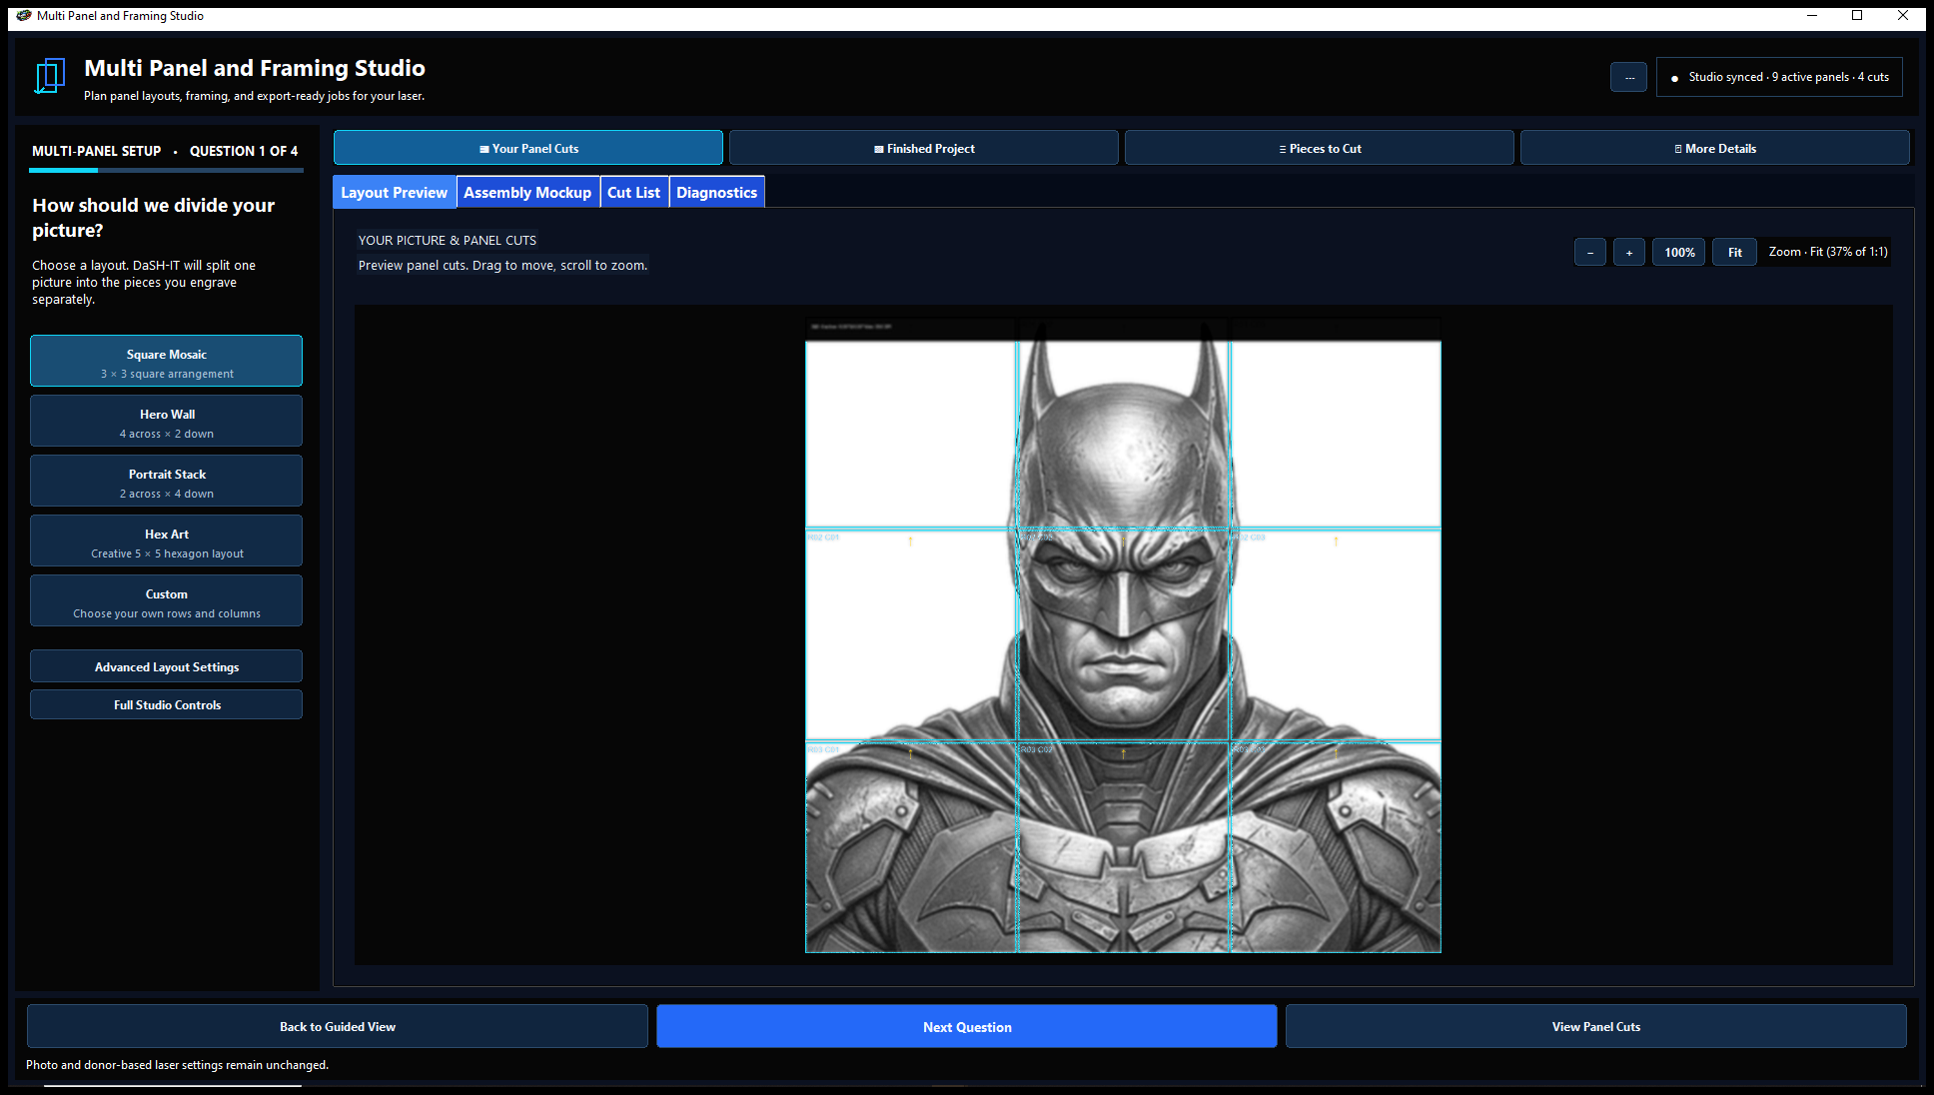
Task: Click the Batman preview center panel
Action: (1124, 634)
